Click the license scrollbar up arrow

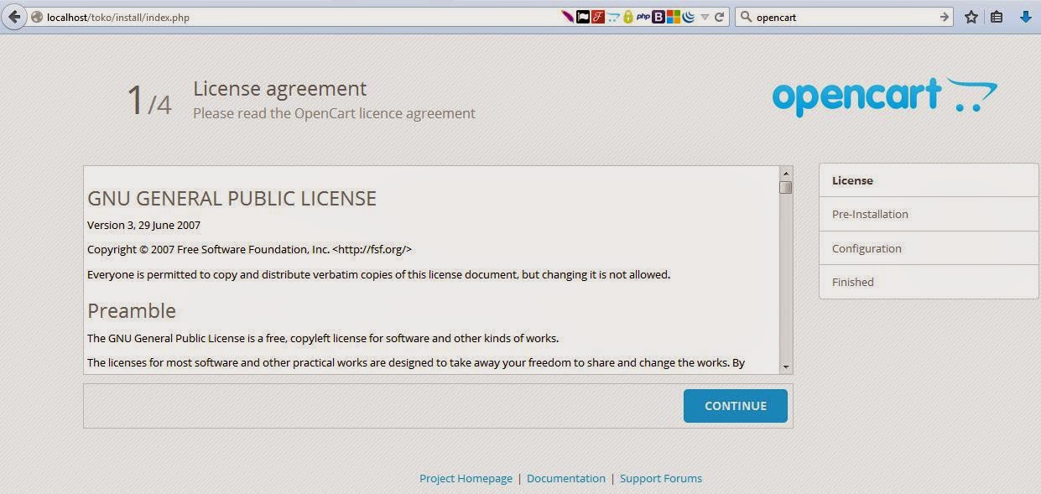(x=786, y=173)
